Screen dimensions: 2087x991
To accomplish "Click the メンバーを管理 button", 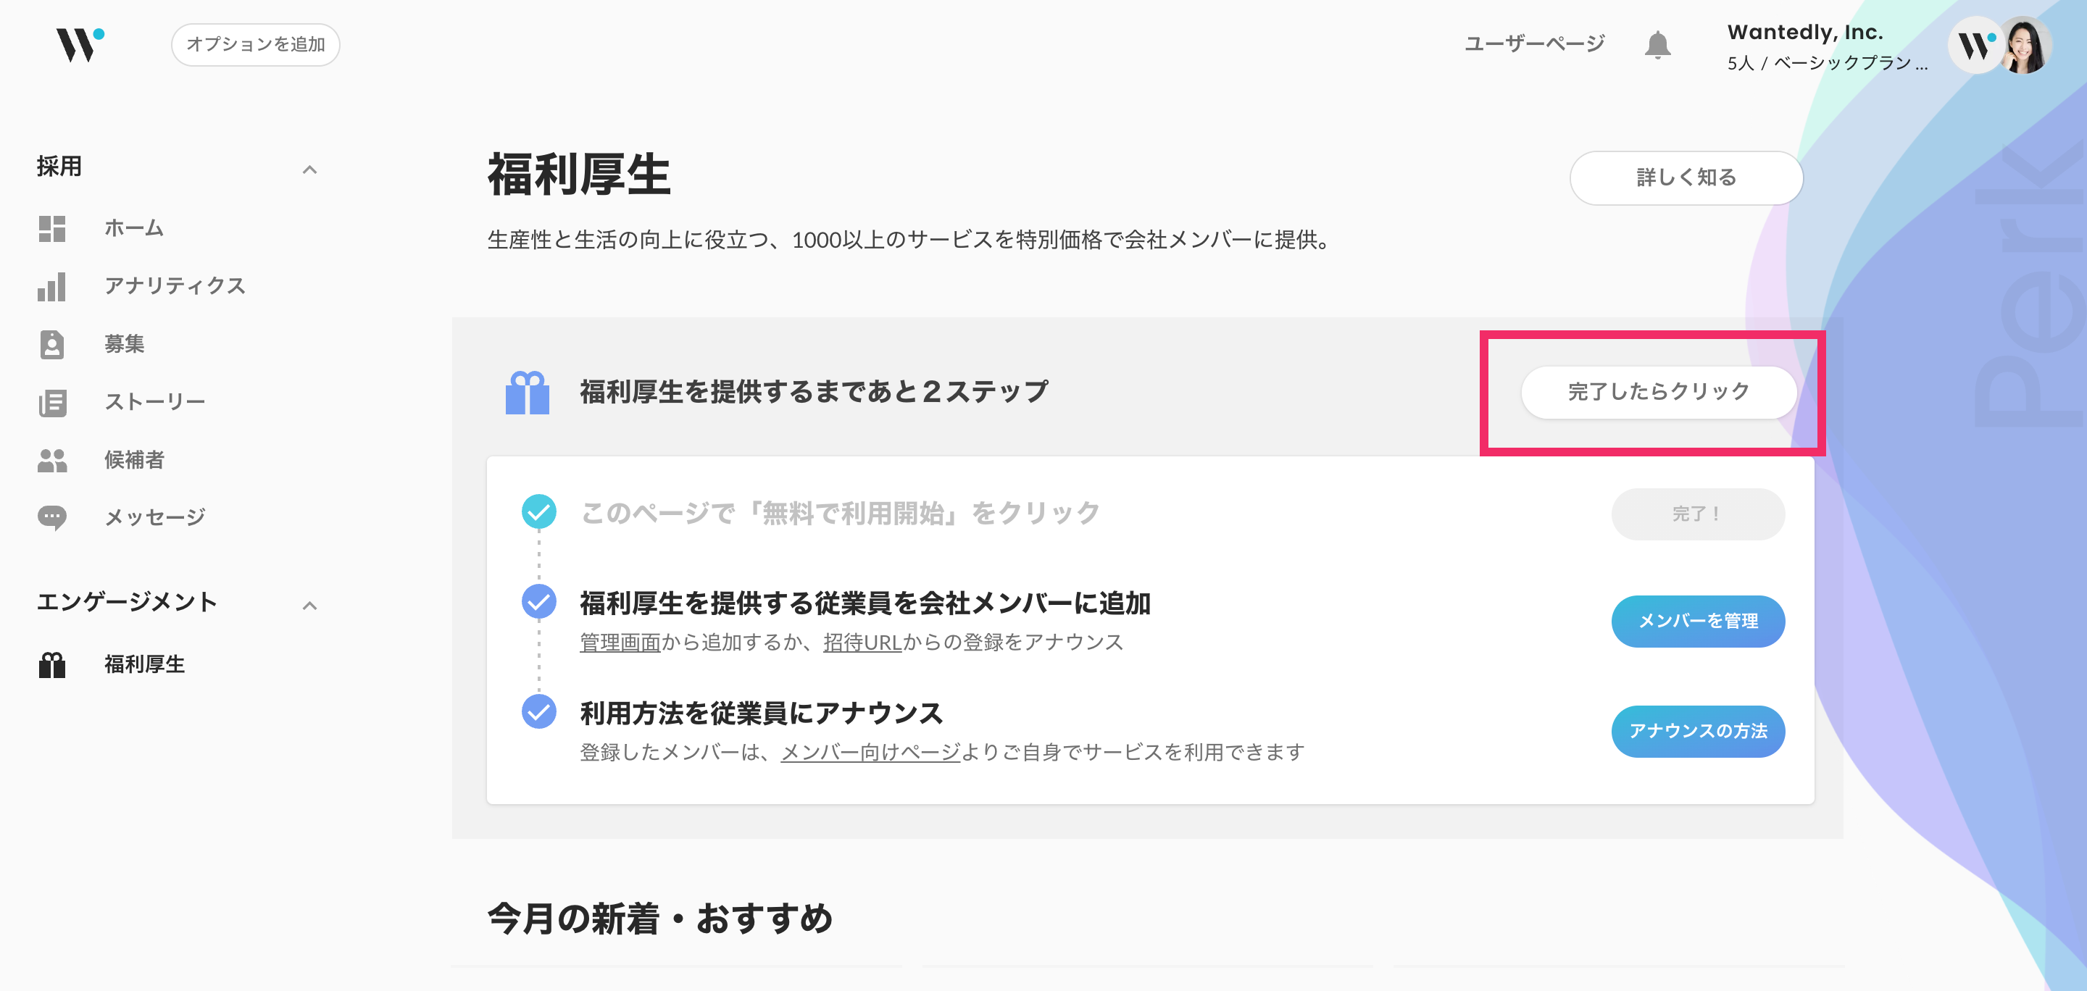I will tap(1698, 621).
